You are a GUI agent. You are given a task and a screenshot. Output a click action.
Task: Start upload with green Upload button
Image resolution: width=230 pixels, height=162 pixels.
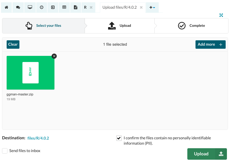click(201, 154)
